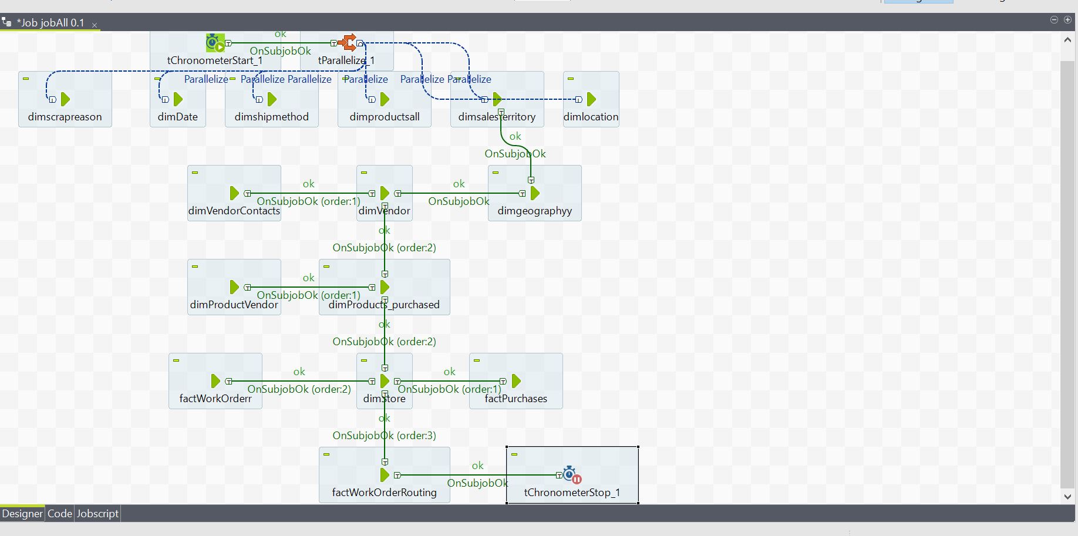
Task: Select the OnSubjobOk (order:3) connection label
Action: point(385,436)
